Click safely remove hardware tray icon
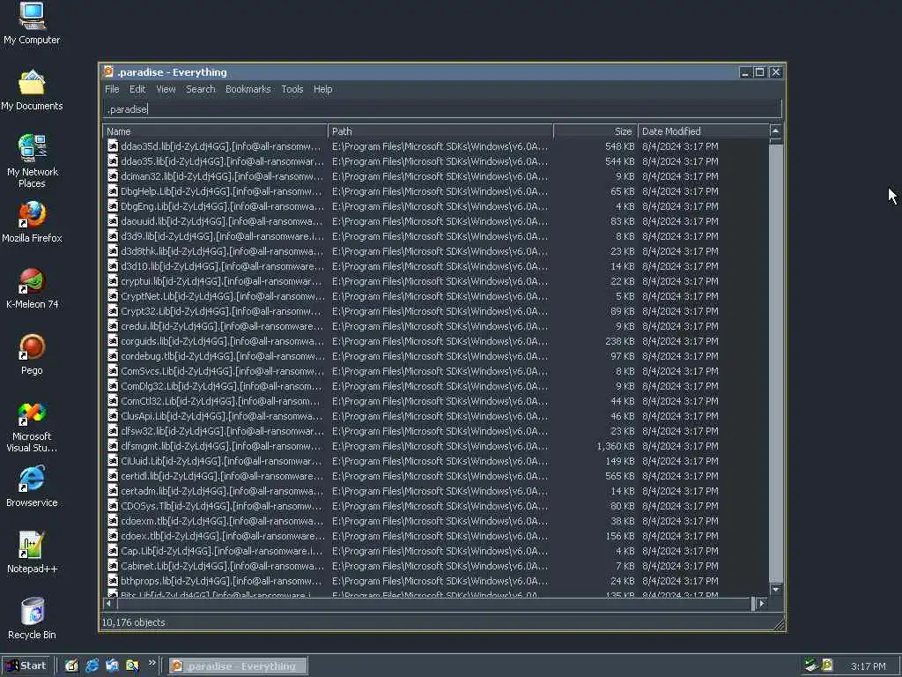 pos(811,665)
